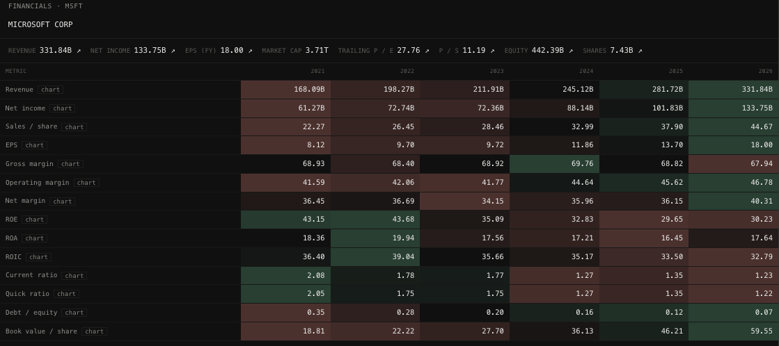The width and height of the screenshot is (779, 346).
Task: Open chart for Net income row
Action: (x=62, y=108)
